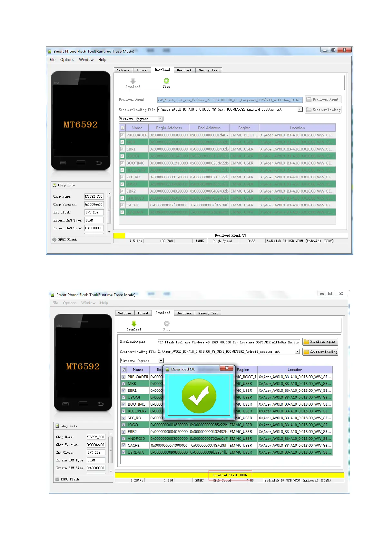Click Download Agent button in 5% progress window
Viewport: 384px width, 543px height.
tap(322, 99)
